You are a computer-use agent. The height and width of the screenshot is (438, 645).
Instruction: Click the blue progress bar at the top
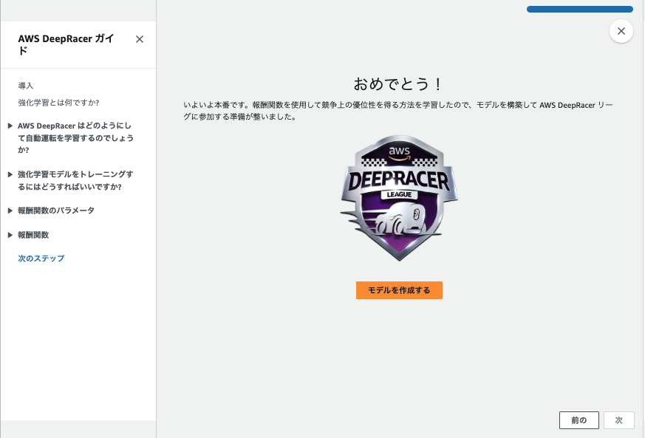coord(579,9)
